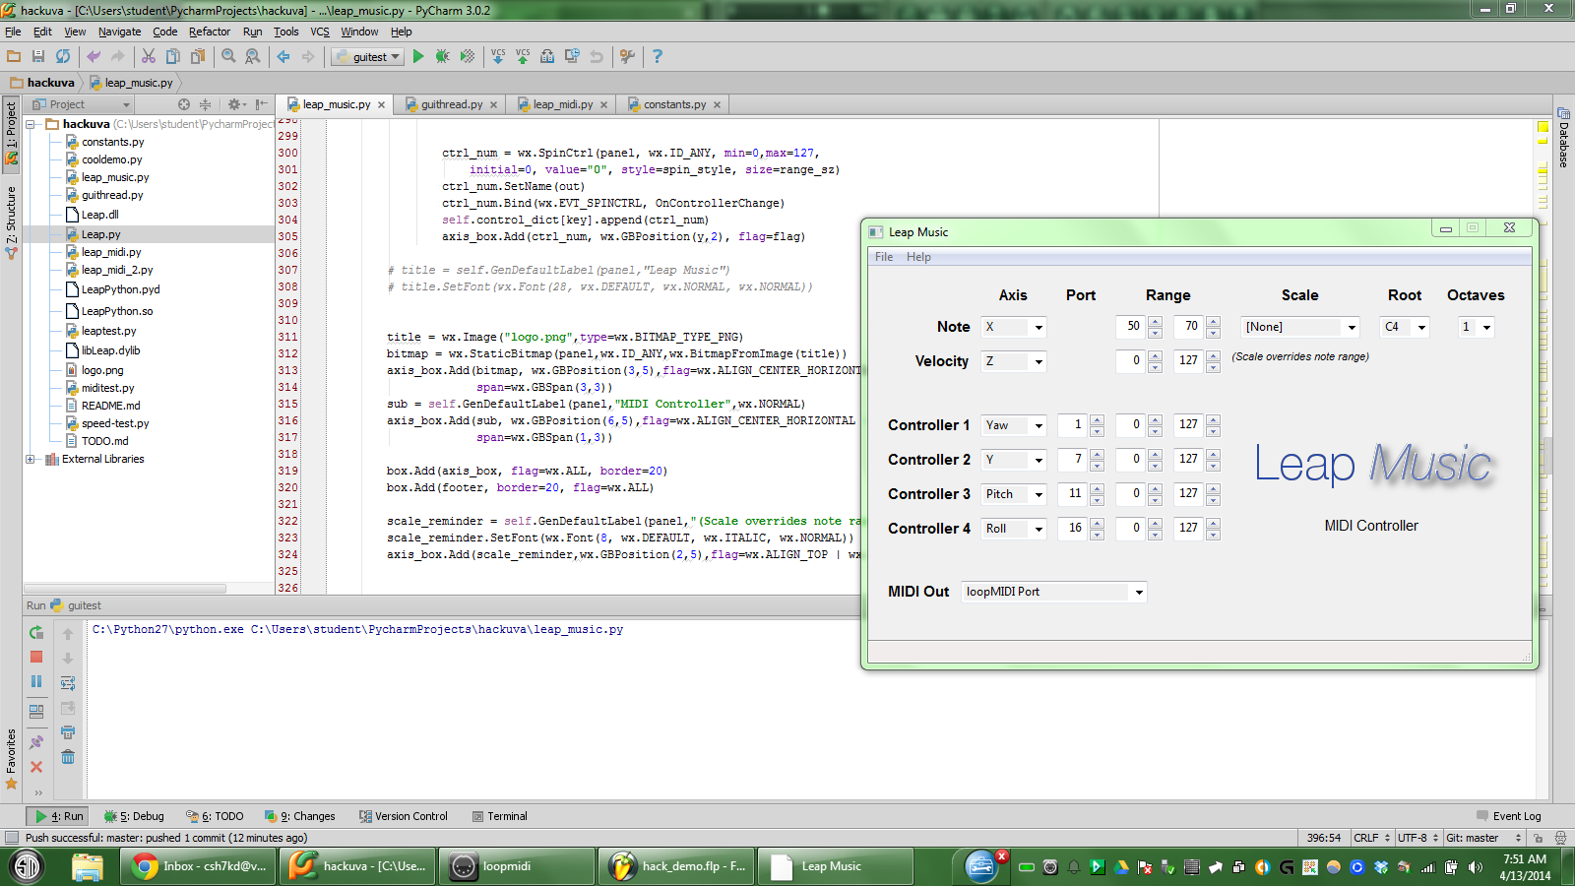Viewport: 1575px width, 886px height.
Task: Run the guitest configuration with green arrow
Action: click(x=418, y=57)
